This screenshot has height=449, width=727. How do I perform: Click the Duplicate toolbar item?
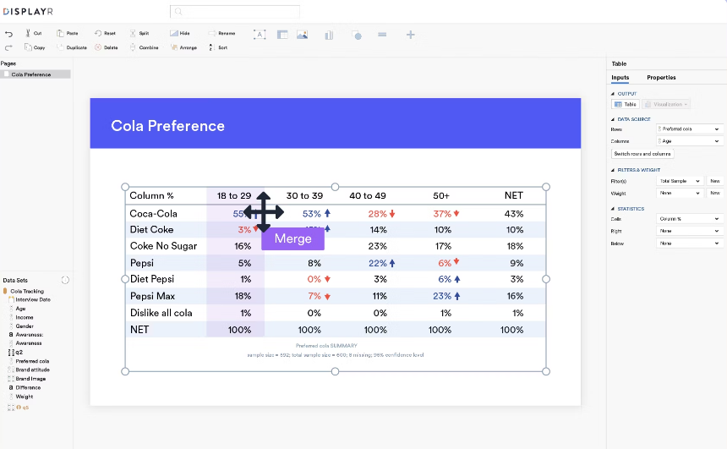72,47
